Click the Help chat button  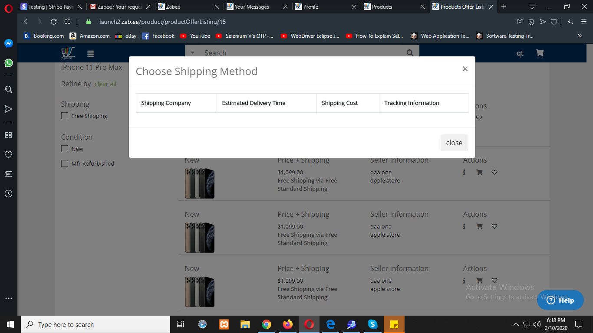tap(560, 300)
